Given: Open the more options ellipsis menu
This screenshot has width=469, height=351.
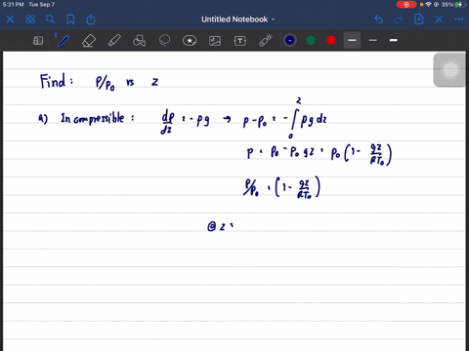Looking at the screenshot, I should pos(458,19).
